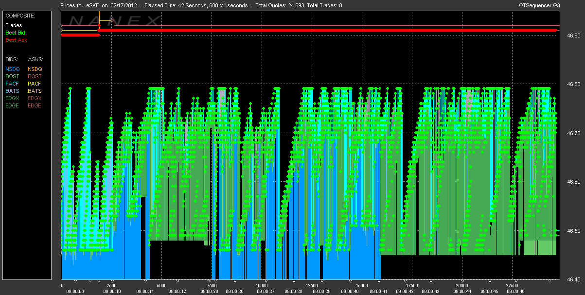Screen dimensions: 585x295
Task: Click the 09:00:20 time label
Action: pos(209,292)
